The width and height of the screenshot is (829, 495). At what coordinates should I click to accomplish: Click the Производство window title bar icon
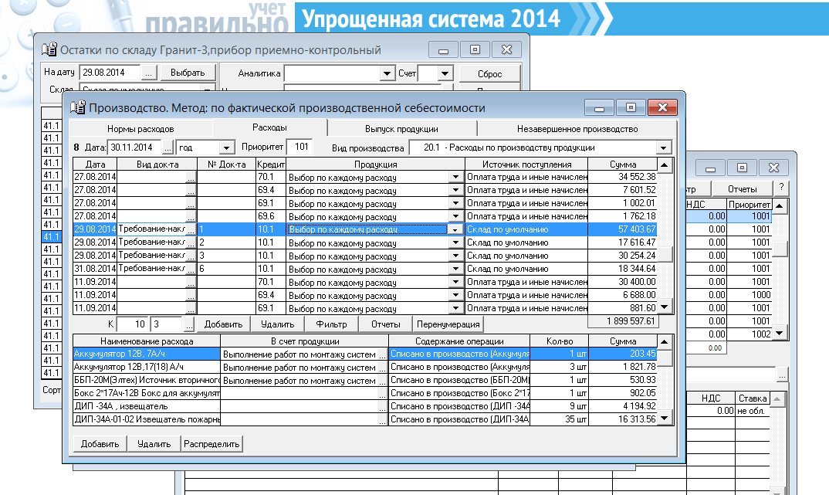click(78, 107)
